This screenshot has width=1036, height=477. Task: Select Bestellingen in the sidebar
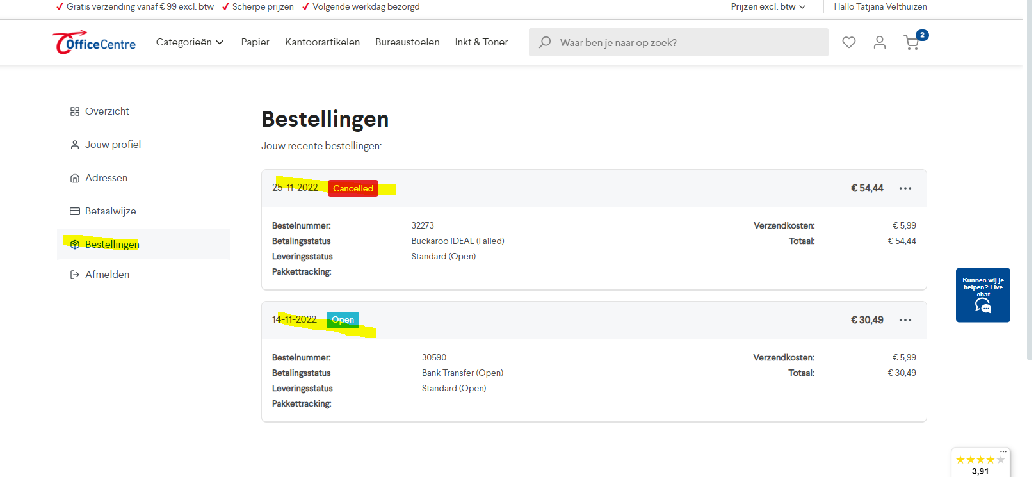tap(143, 245)
